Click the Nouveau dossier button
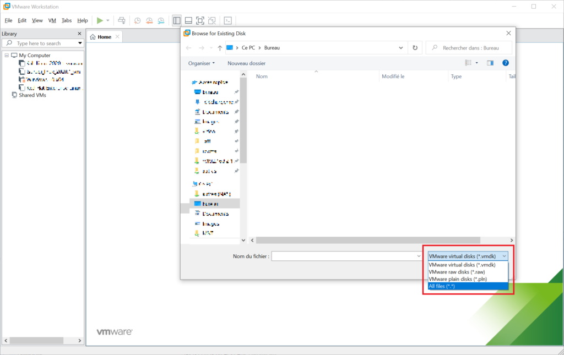The height and width of the screenshot is (355, 564). [x=246, y=63]
